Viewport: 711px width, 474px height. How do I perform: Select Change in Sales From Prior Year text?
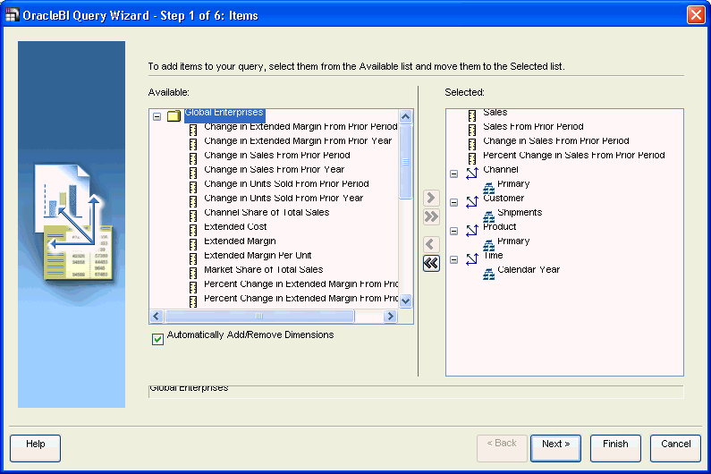(275, 169)
